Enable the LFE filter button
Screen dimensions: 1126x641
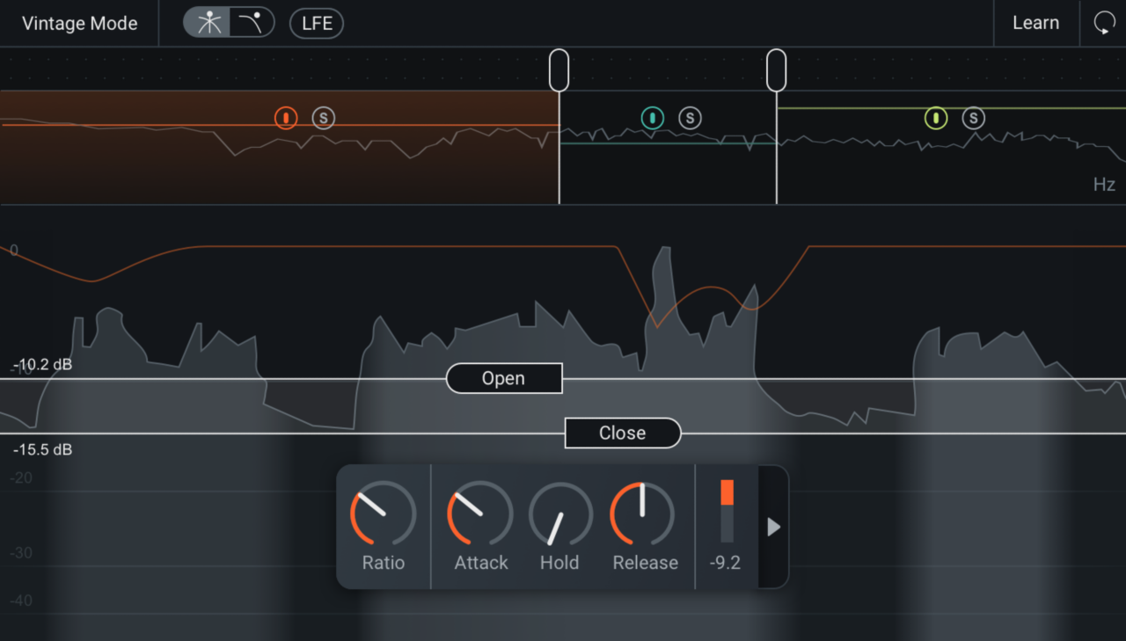point(316,24)
